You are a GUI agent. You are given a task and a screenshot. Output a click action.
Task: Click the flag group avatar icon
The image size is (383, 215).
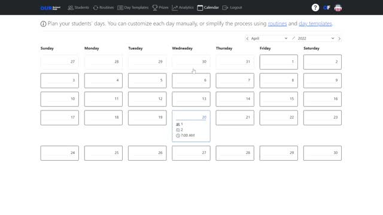tap(338, 8)
